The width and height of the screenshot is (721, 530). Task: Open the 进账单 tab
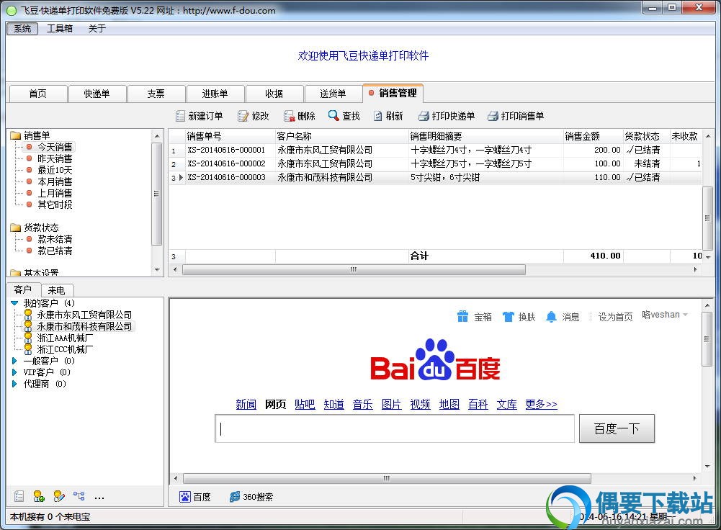click(x=215, y=94)
